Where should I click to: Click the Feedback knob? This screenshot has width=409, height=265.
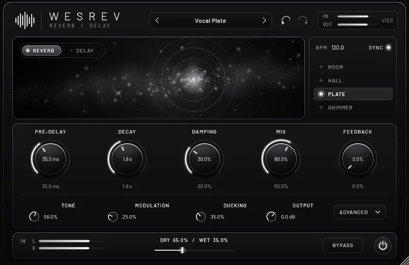click(357, 159)
